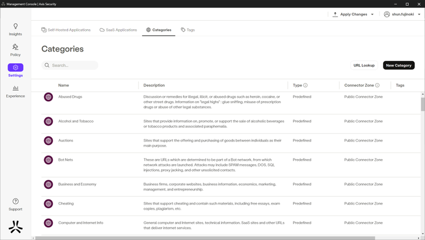Open the Abused Drugs category name
The height and width of the screenshot is (240, 425).
coord(70,97)
